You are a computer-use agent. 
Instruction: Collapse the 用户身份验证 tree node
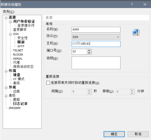coord(10,22)
